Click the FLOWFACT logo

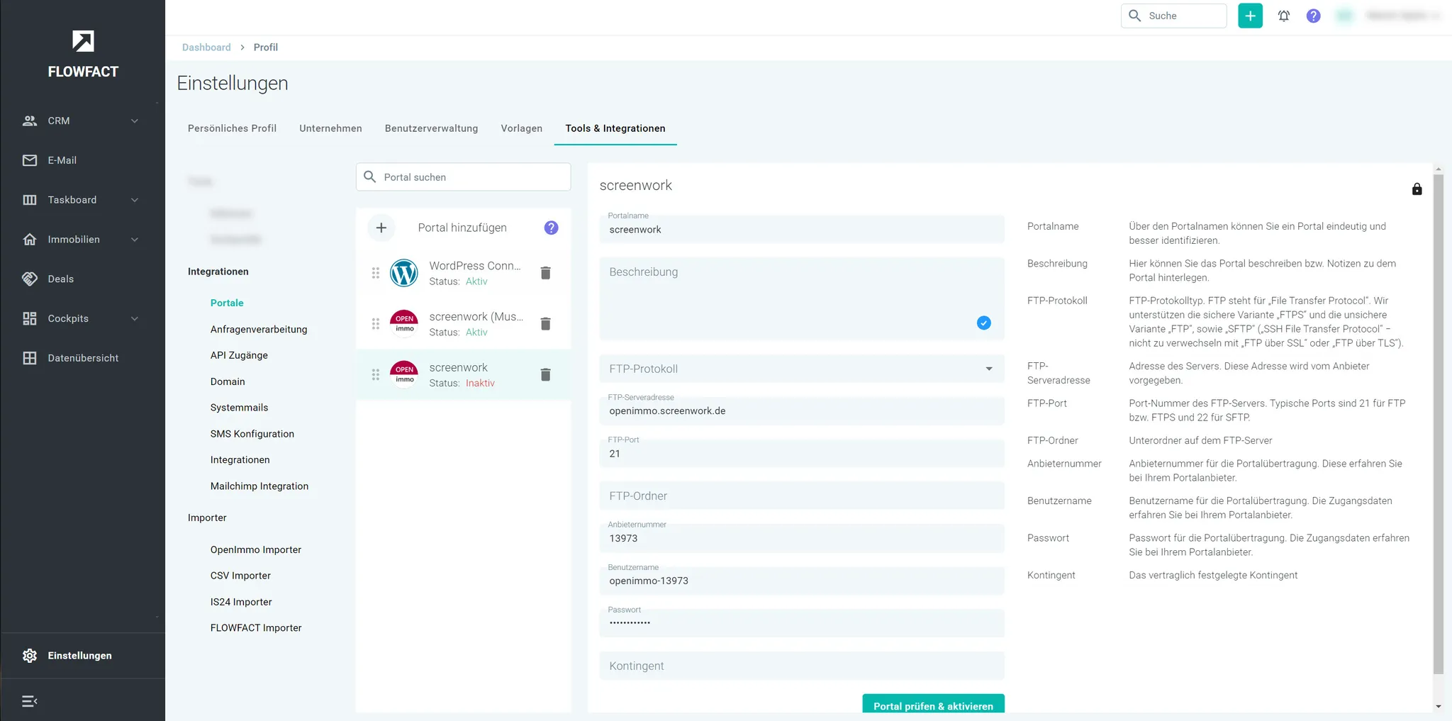[83, 54]
